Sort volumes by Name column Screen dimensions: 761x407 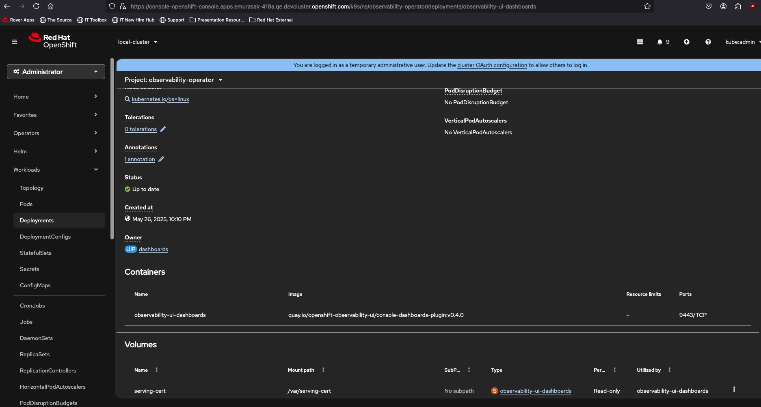[157, 370]
